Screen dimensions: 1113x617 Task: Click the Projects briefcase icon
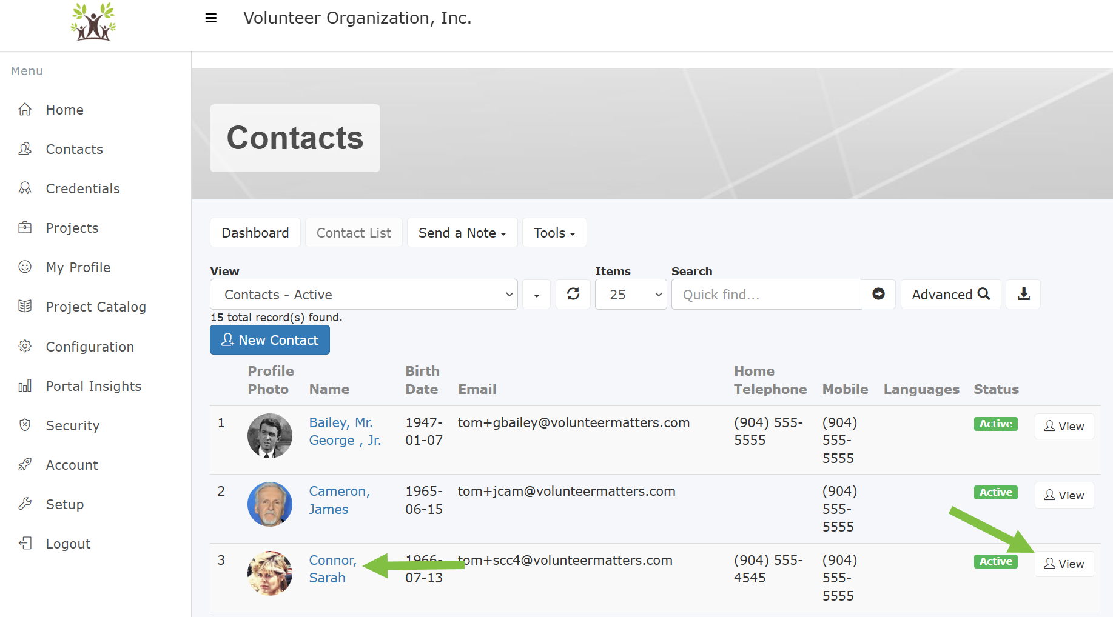(25, 227)
